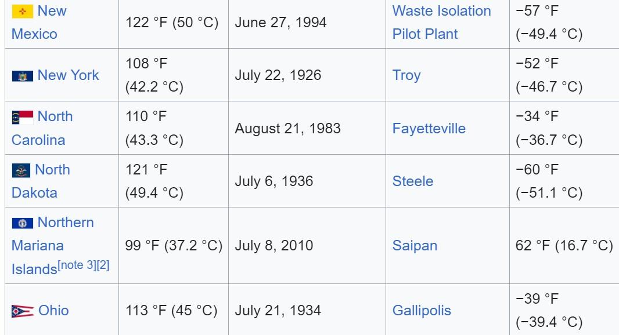Open the Northern Mariana Islands link
Viewport: 619px width, 335px height.
click(52, 246)
